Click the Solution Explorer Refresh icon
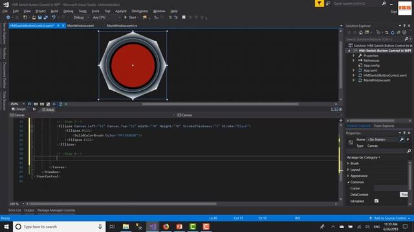The height and width of the screenshot is (232, 414). [393, 33]
